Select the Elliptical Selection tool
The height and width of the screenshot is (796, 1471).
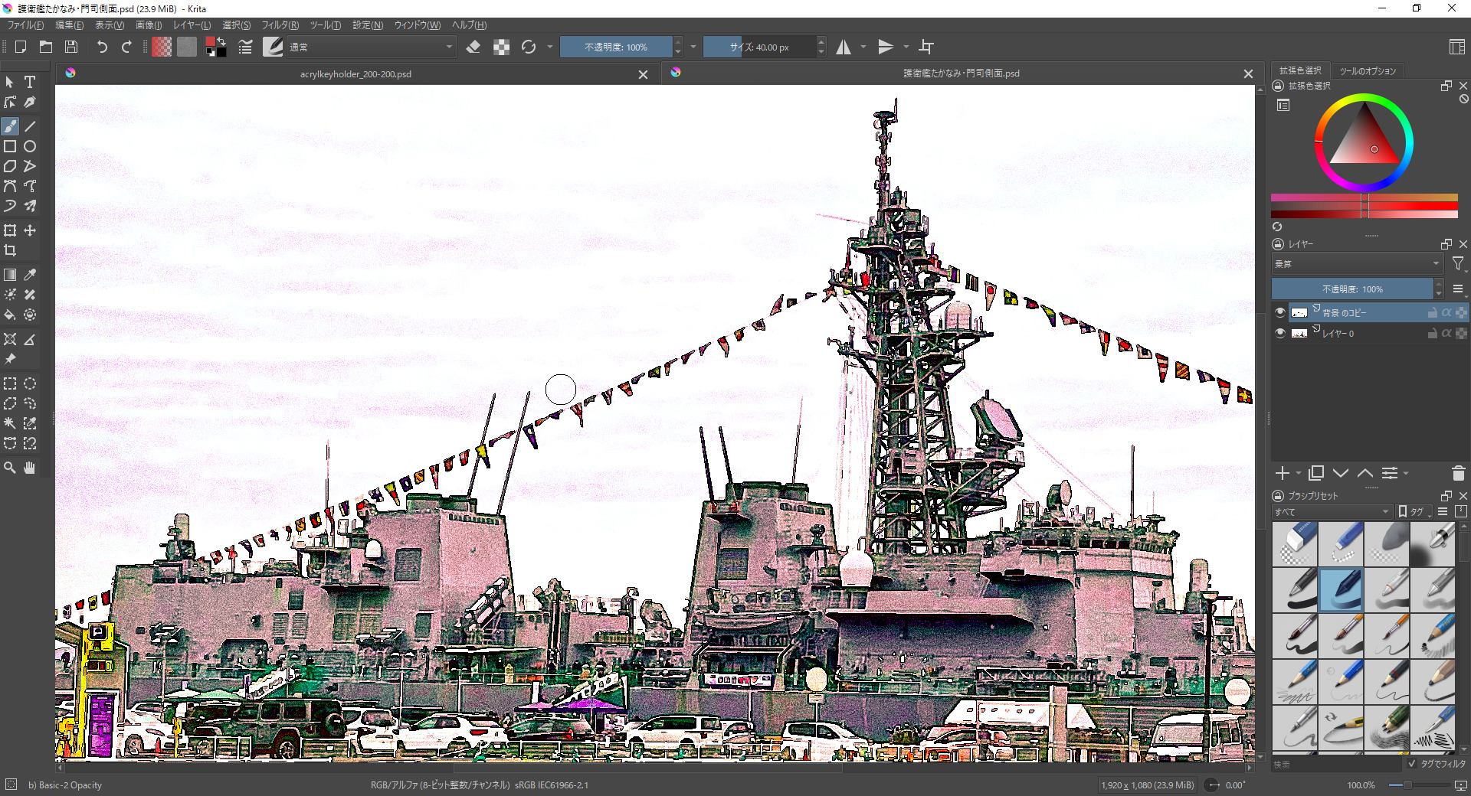point(30,383)
